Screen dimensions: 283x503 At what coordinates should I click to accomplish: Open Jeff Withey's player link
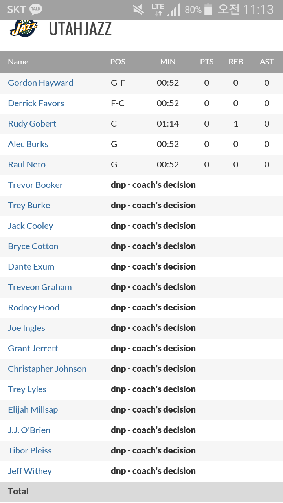30,471
